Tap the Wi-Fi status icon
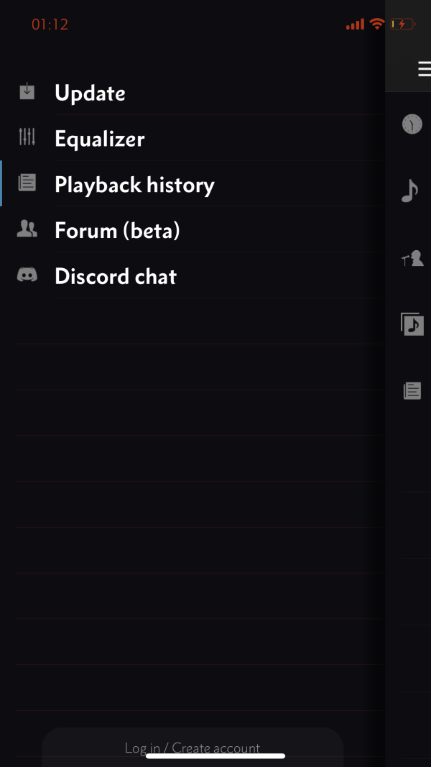Image resolution: width=431 pixels, height=767 pixels. click(x=377, y=24)
